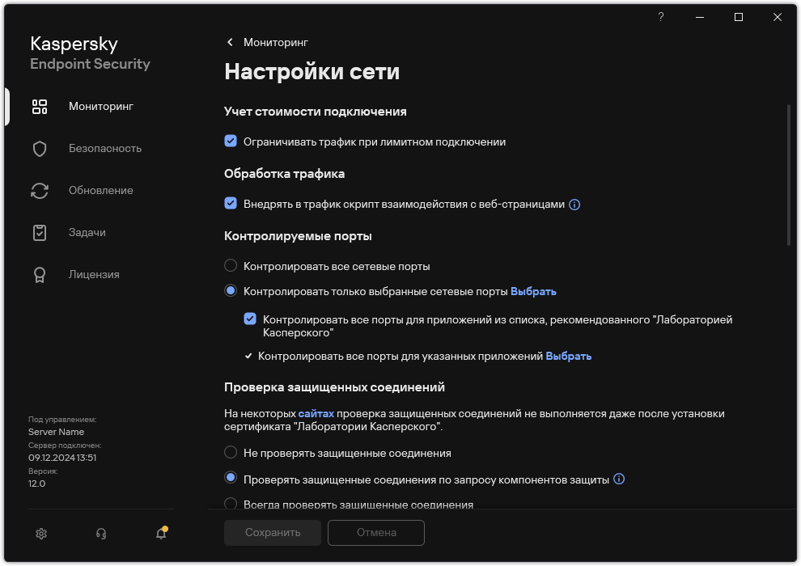Viewport: 801px width, 566px height.
Task: Minimize the window
Action: pos(699,17)
